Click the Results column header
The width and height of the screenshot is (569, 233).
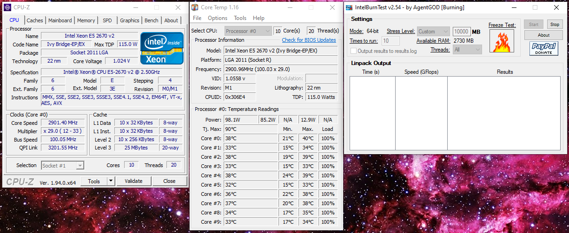coord(505,72)
